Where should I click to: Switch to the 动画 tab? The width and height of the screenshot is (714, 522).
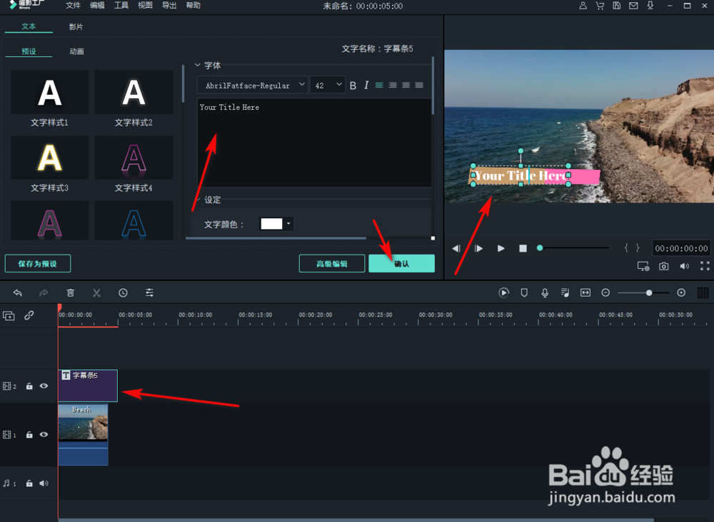click(76, 51)
